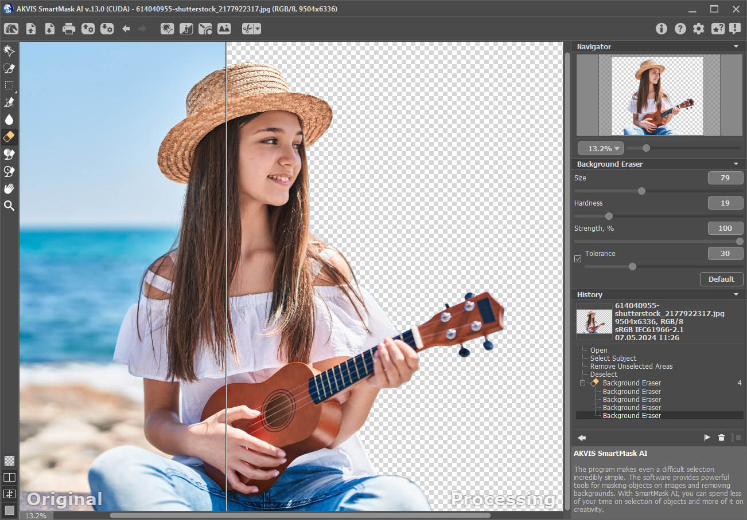Collapse the Background Eraser history group

pos(582,383)
